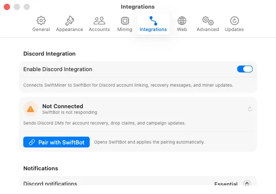Switch to the Advanced tab
The width and height of the screenshot is (276, 194).
click(x=208, y=24)
